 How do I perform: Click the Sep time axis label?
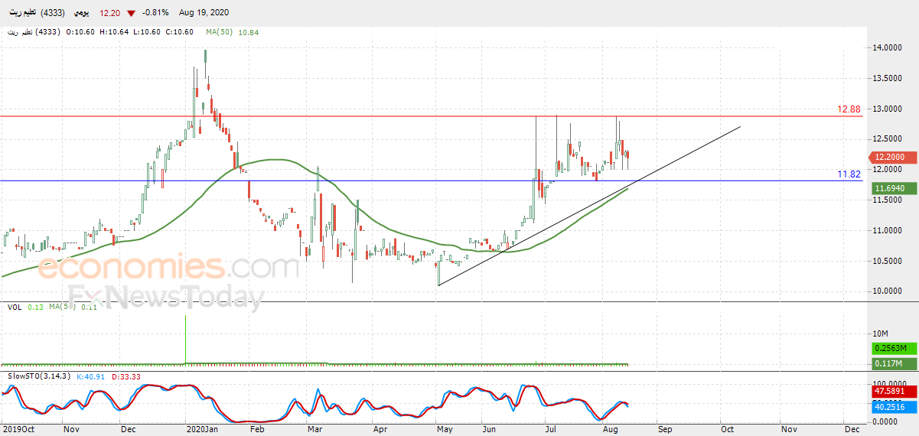pos(663,430)
